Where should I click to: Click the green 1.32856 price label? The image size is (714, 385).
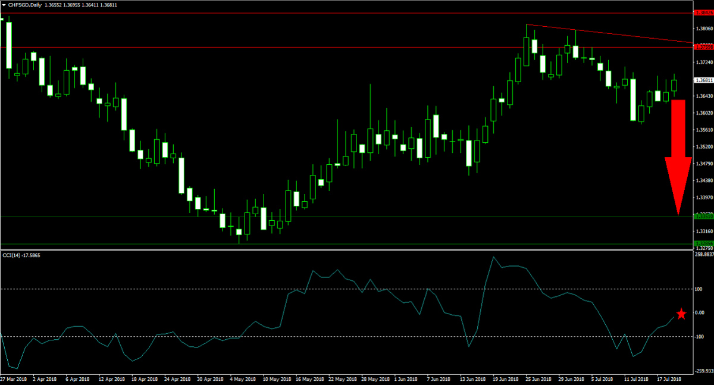click(704, 243)
